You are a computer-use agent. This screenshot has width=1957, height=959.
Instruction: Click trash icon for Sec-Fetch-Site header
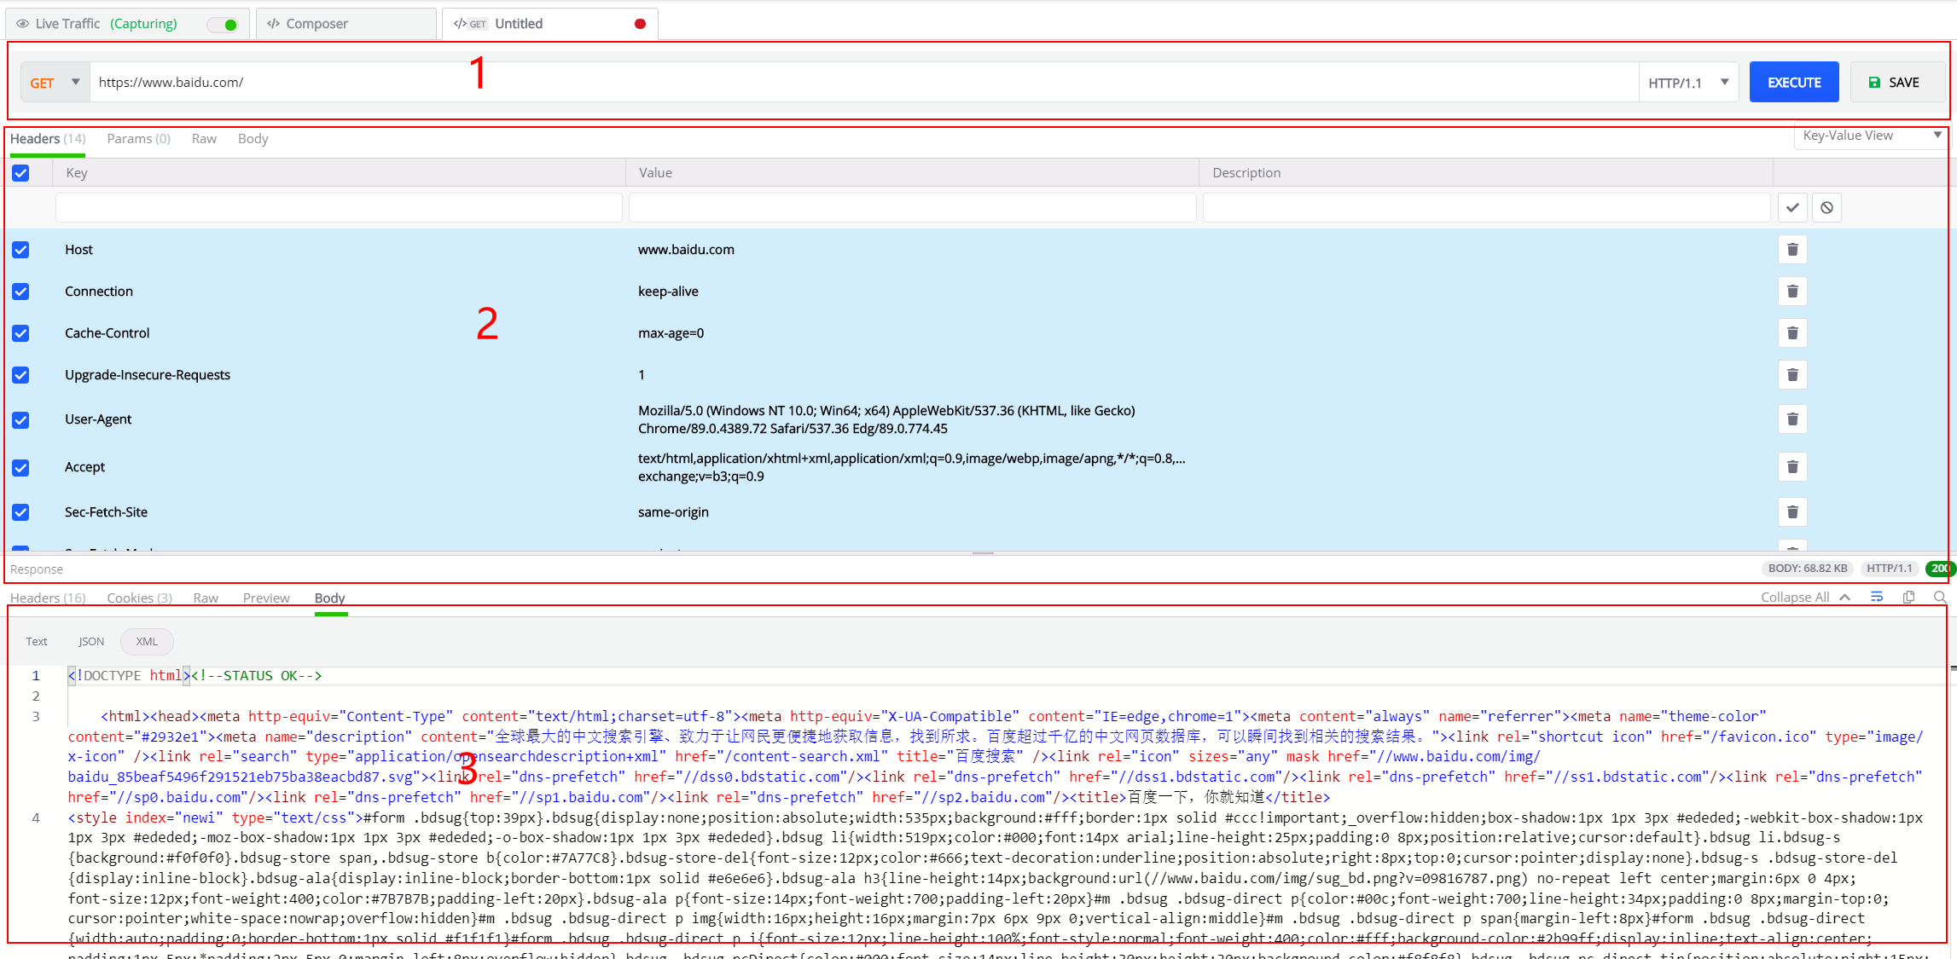pyautogui.click(x=1792, y=512)
